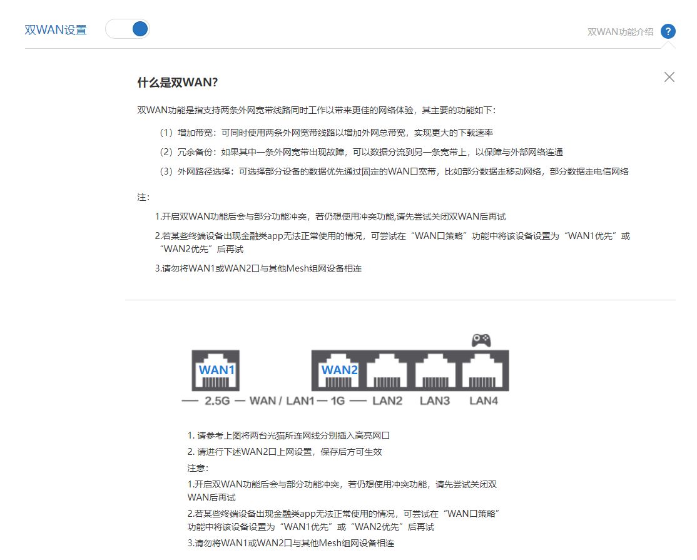Select the LAN3 port icon in diagram

pos(435,372)
